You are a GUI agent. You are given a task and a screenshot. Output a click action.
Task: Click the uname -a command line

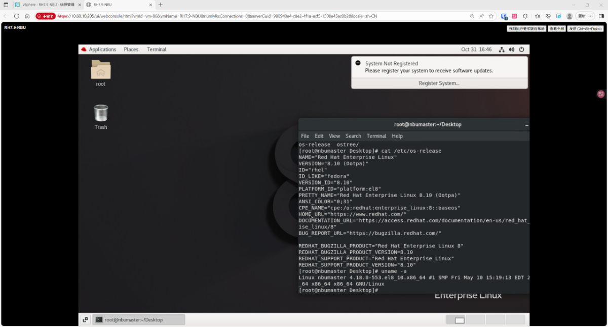click(353, 271)
